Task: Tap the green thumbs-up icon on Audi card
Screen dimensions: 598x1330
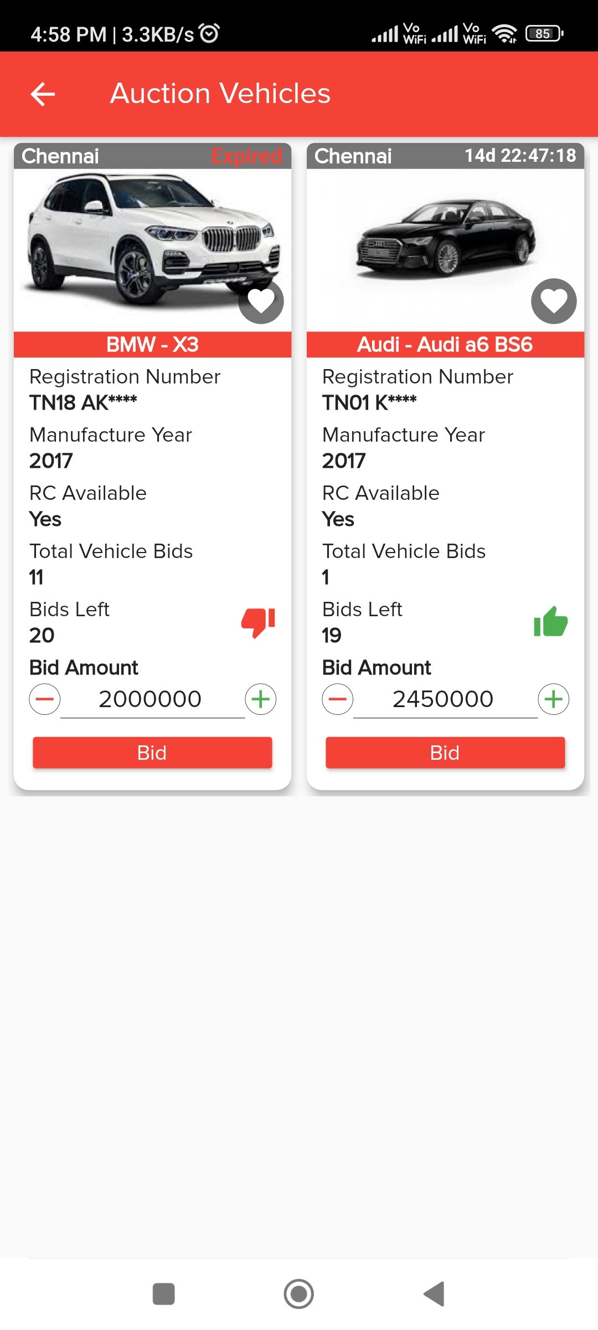Action: click(550, 622)
